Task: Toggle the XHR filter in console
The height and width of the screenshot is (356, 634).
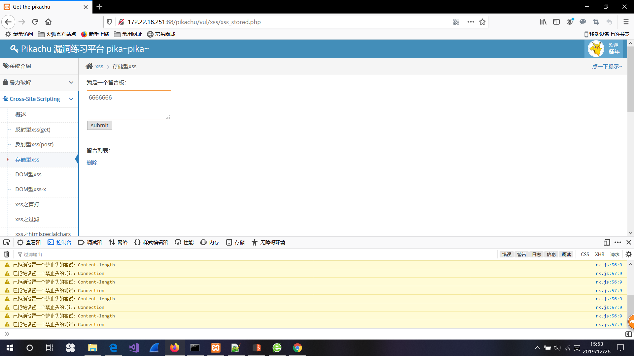Action: [x=599, y=254]
